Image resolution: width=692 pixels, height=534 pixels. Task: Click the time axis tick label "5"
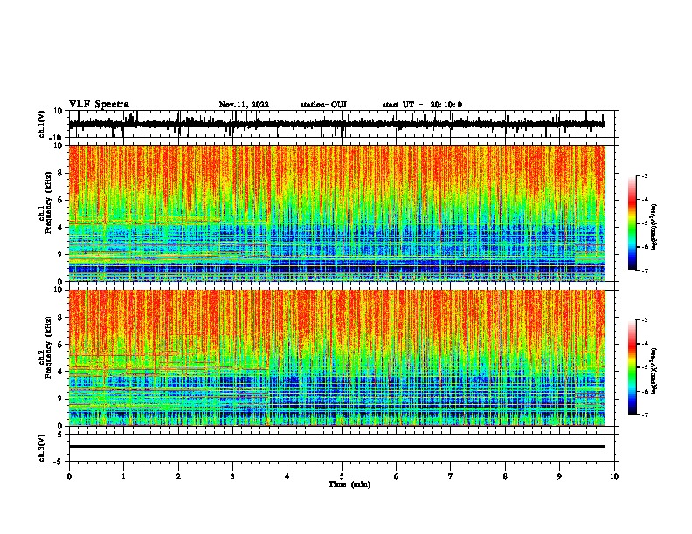tap(342, 476)
